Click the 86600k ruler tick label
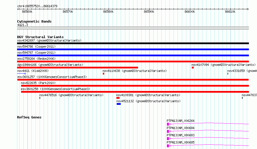This screenshot has height=149, width=257. point(190,12)
